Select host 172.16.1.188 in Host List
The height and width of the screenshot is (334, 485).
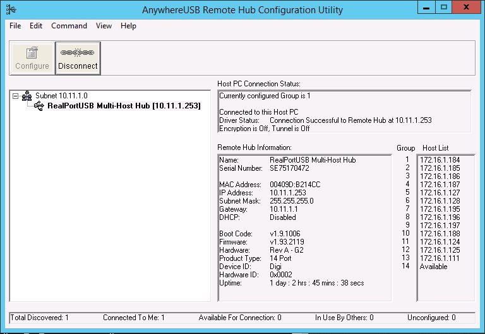coord(440,234)
